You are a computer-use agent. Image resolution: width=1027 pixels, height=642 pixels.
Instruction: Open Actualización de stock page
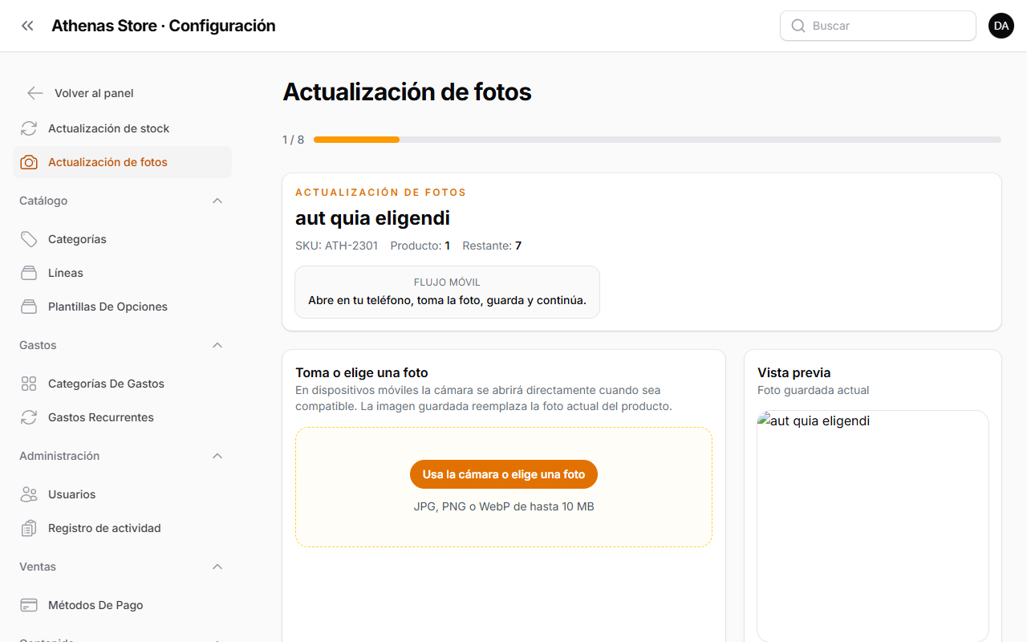point(122,128)
